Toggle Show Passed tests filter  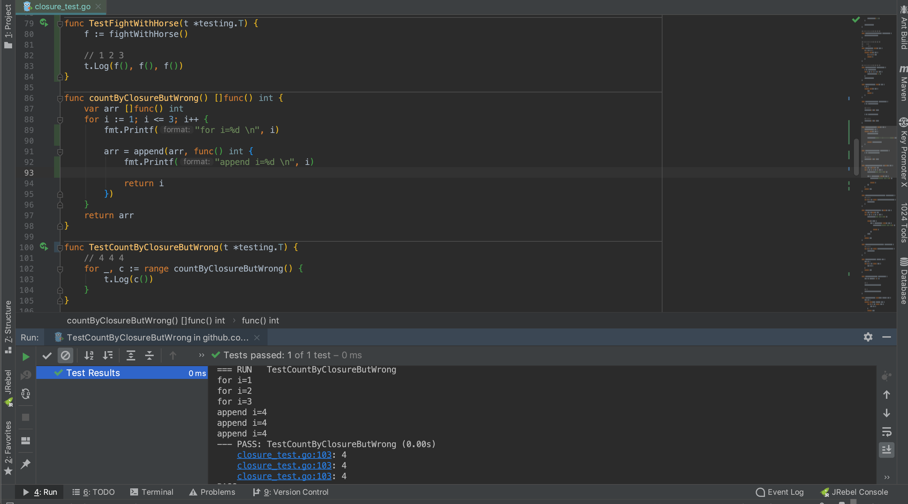pos(47,355)
